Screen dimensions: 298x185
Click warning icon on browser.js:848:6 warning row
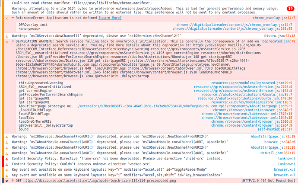tap(6, 142)
